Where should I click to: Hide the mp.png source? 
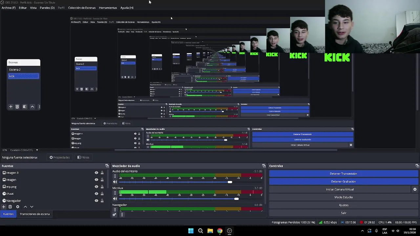96,187
